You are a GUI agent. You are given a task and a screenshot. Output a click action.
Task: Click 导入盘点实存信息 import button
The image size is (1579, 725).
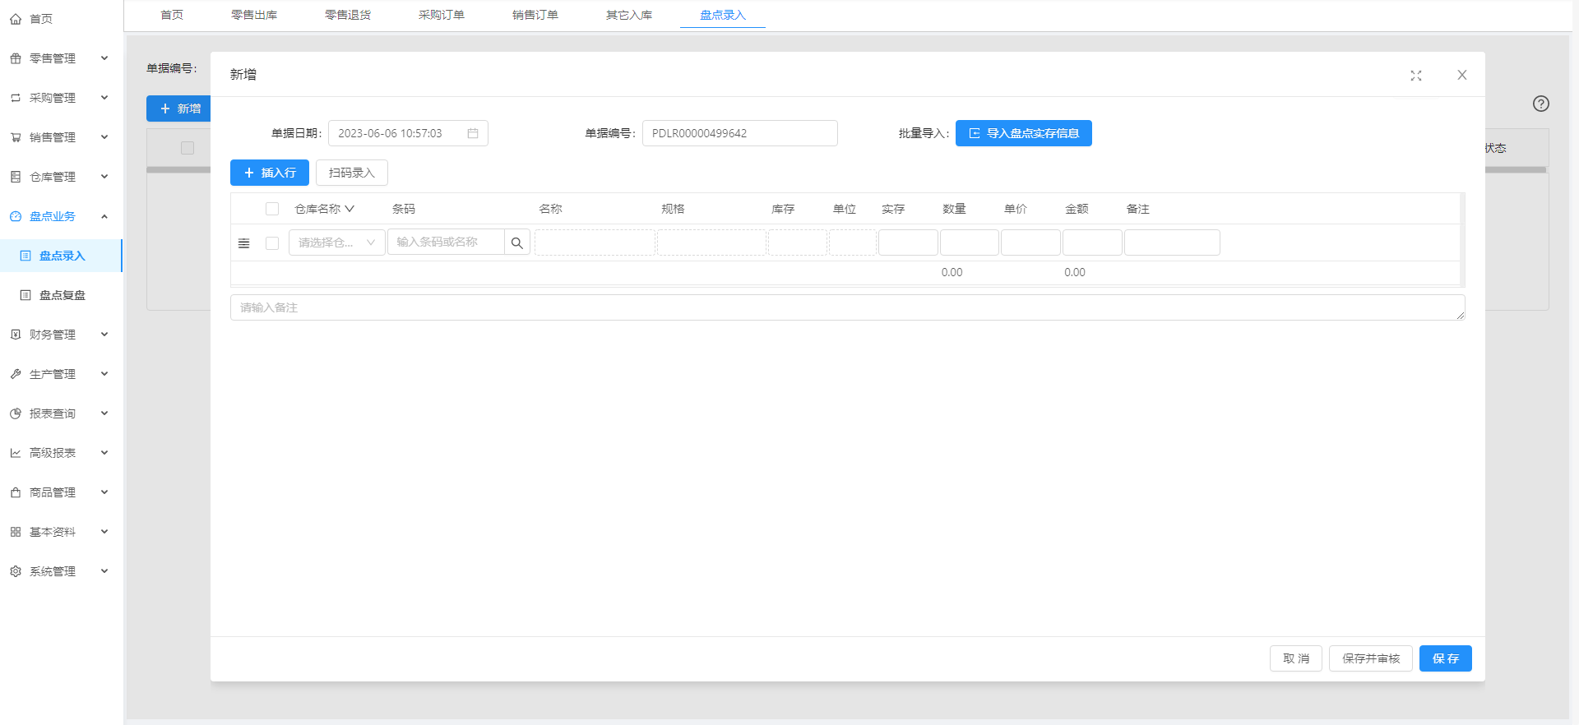coord(1024,133)
